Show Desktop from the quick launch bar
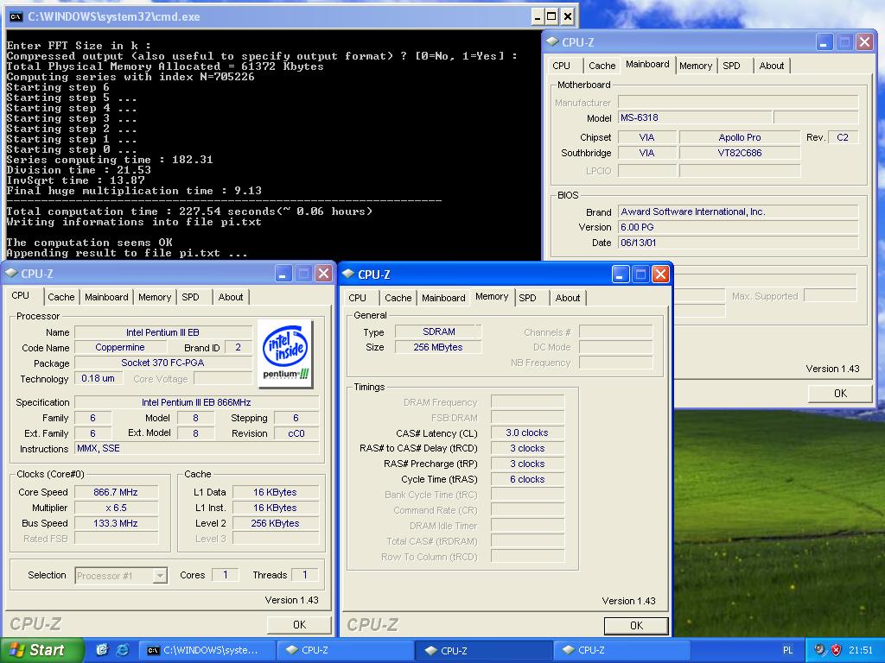The image size is (885, 663). click(102, 650)
